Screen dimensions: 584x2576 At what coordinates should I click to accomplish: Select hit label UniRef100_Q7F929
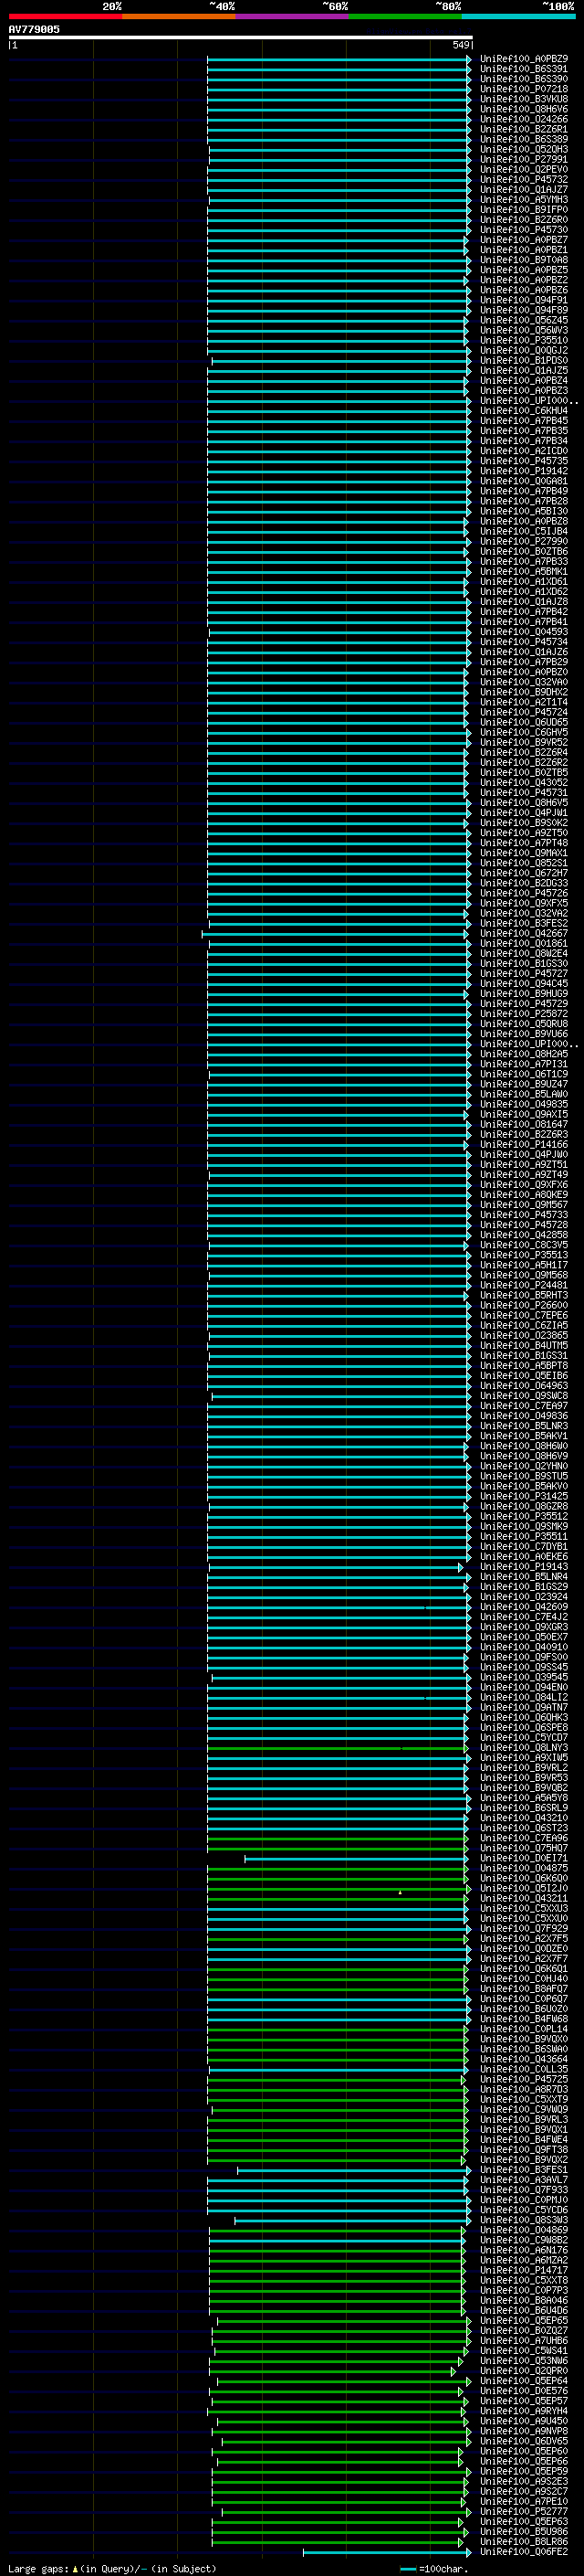coord(523,1928)
